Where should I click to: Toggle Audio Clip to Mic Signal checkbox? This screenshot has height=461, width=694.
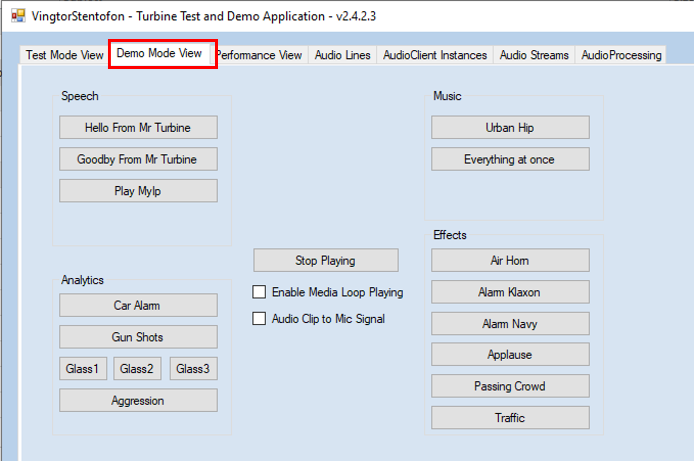click(259, 319)
